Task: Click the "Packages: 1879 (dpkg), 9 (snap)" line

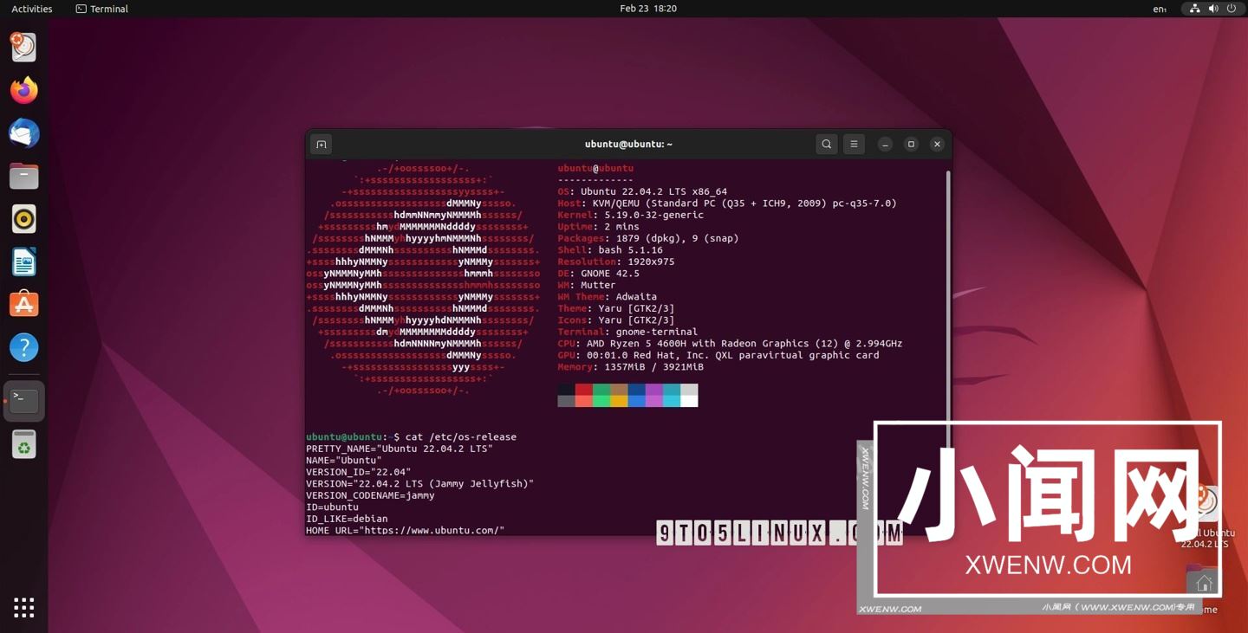Action: 648,238
